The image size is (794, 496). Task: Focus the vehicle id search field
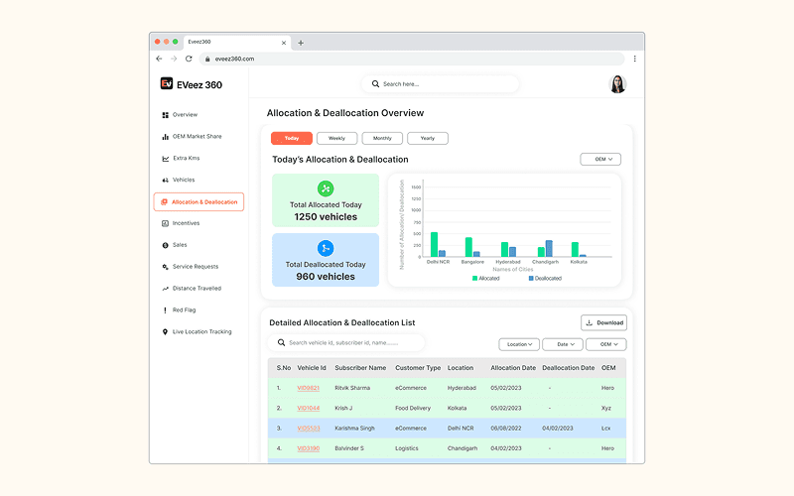click(346, 342)
